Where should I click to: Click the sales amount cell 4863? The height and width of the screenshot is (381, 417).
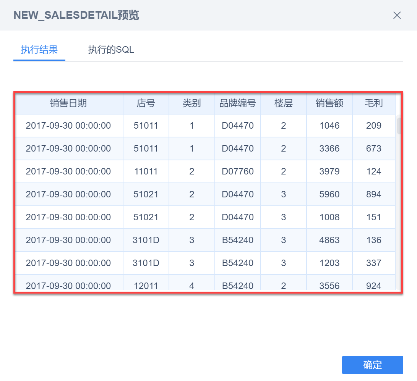(329, 240)
